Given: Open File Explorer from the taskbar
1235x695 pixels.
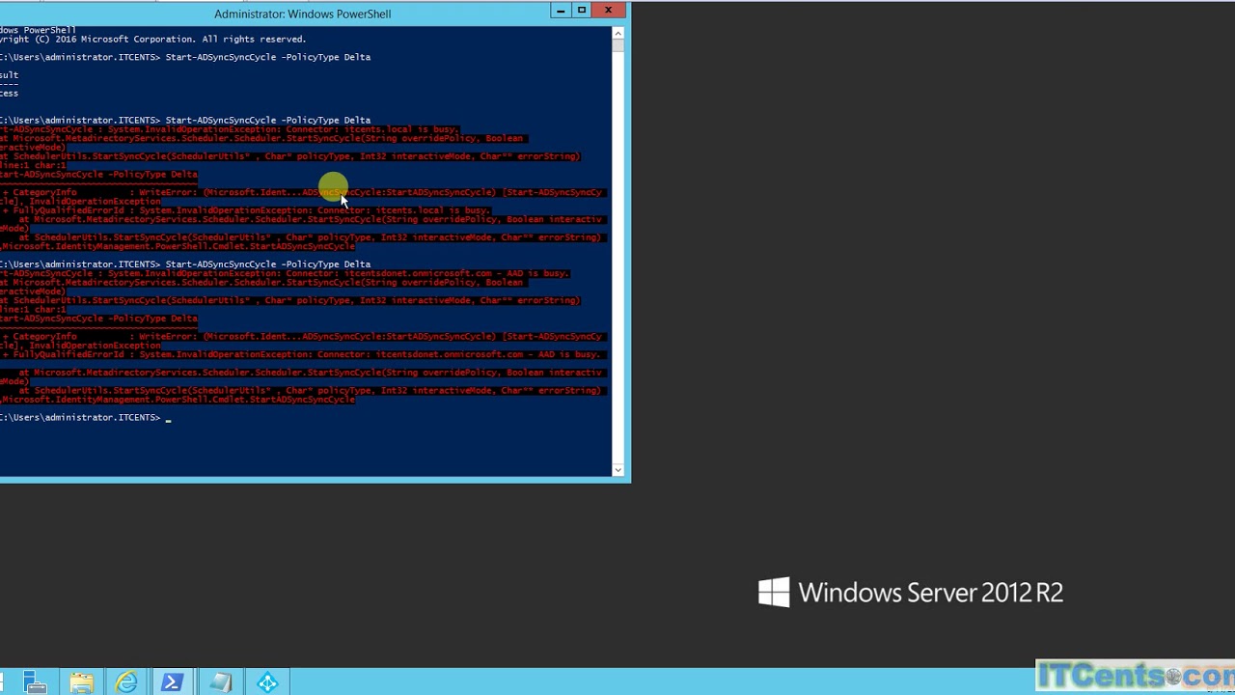Looking at the screenshot, I should pyautogui.click(x=81, y=683).
